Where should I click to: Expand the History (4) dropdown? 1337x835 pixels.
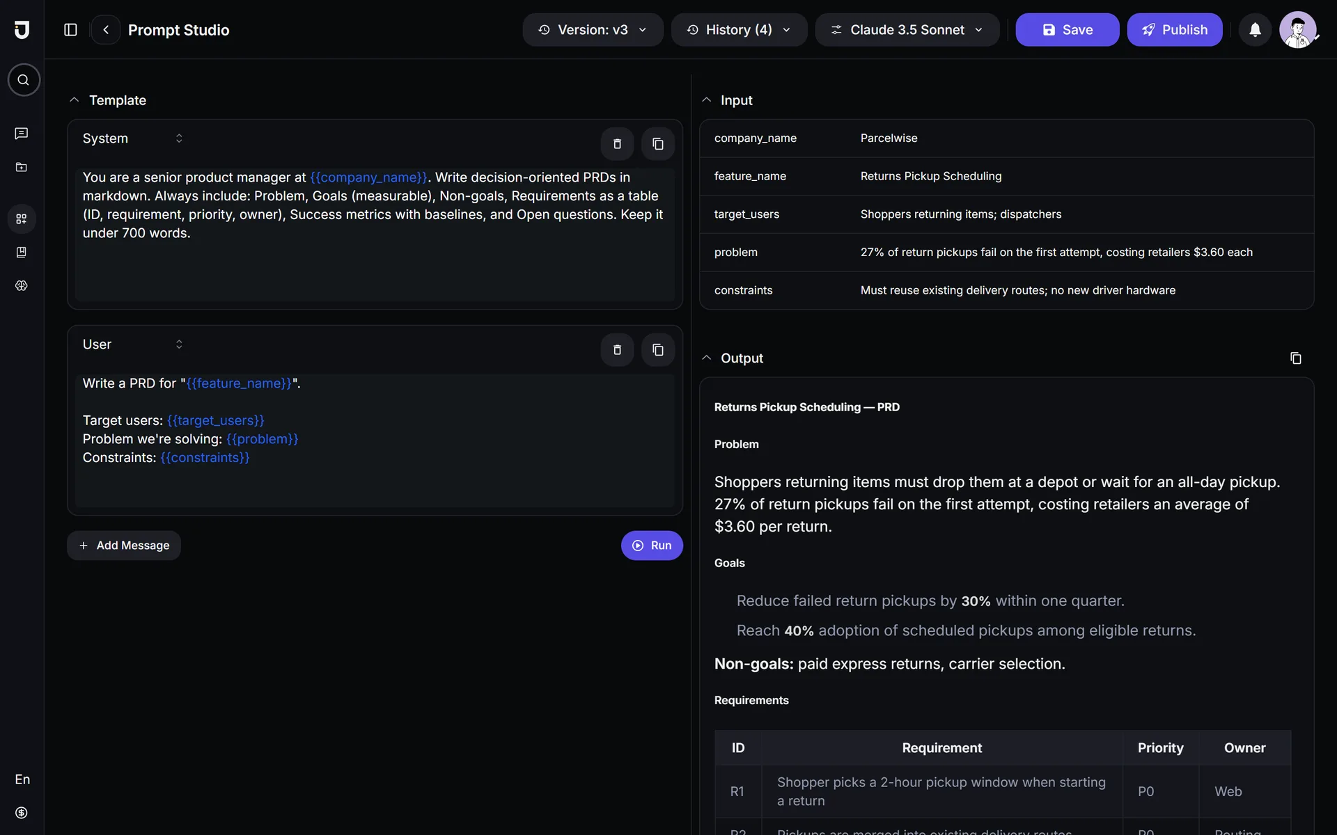click(739, 30)
